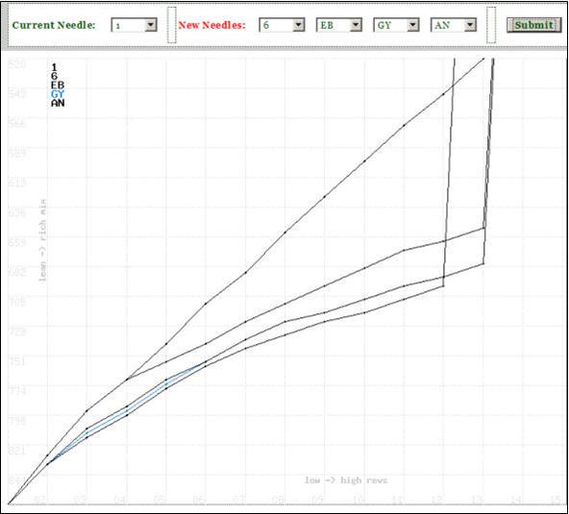
Task: Click the Current Needle label
Action: pos(54,25)
